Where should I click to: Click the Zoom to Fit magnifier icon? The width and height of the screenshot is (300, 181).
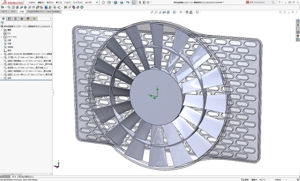(151, 12)
